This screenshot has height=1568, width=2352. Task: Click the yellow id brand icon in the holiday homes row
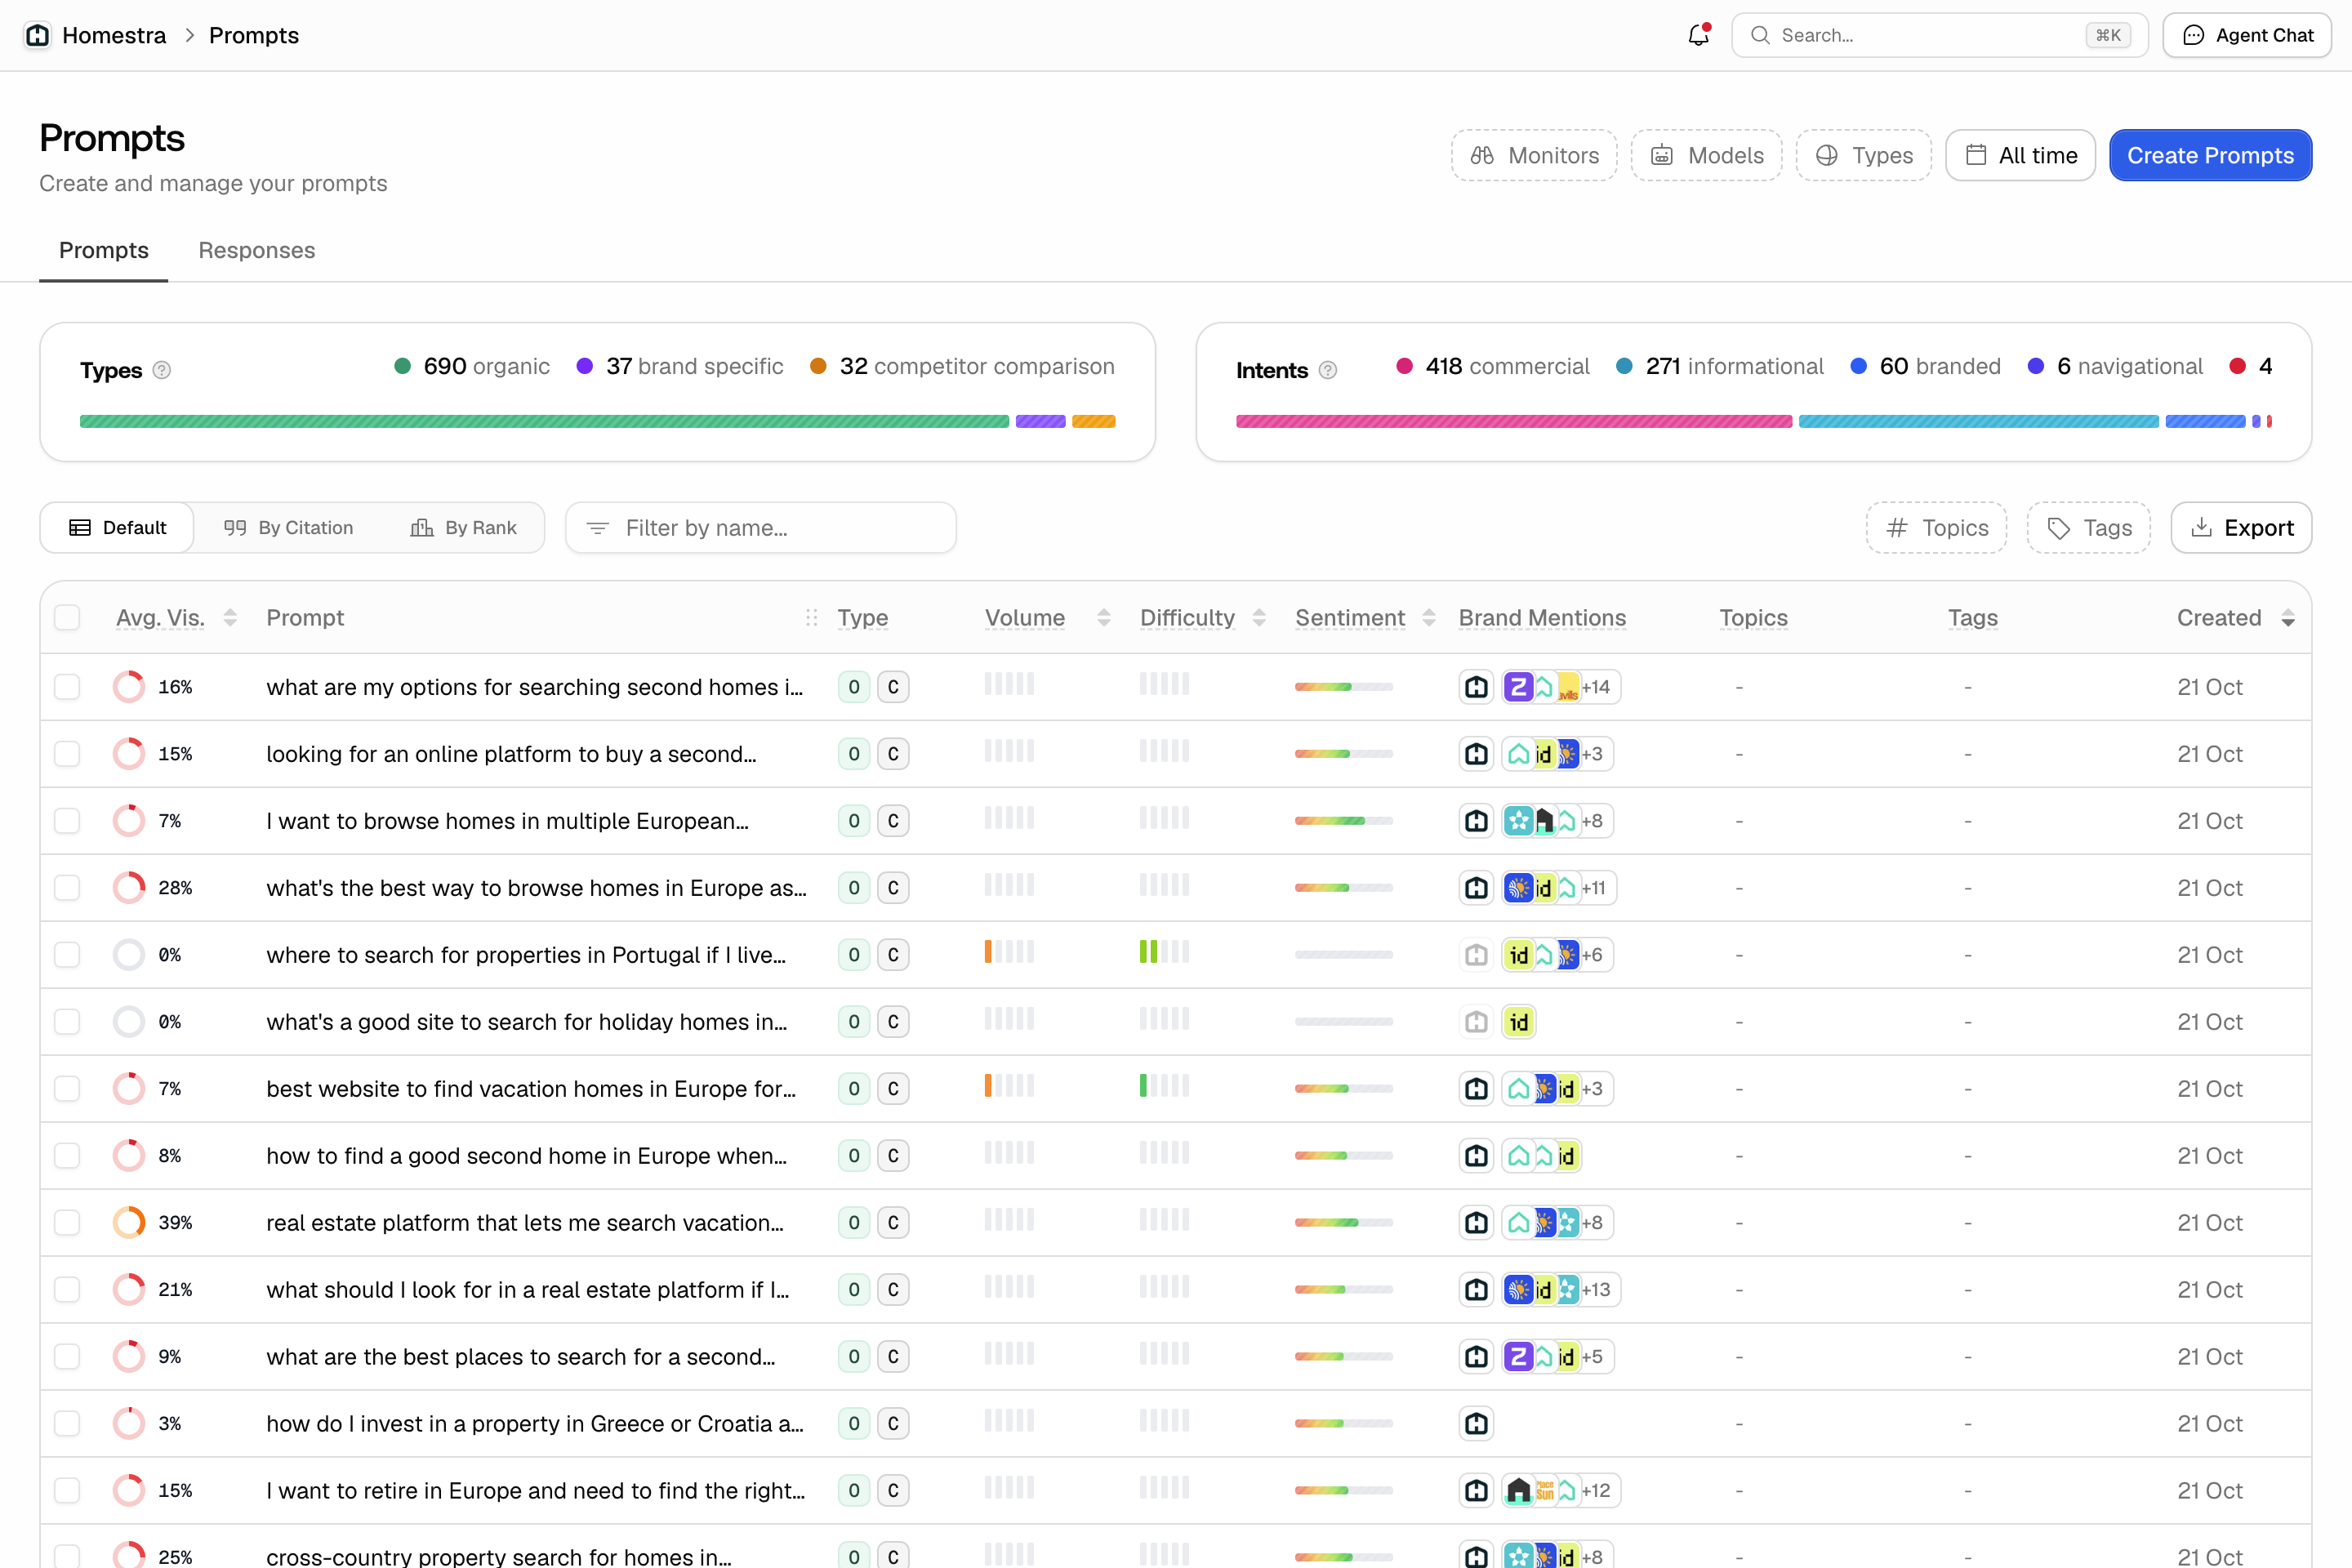pos(1518,1022)
